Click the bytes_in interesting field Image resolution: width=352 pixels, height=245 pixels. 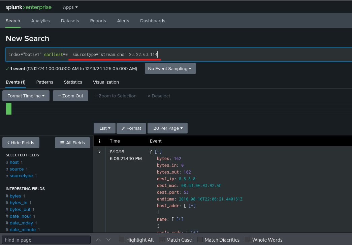pos(19,203)
